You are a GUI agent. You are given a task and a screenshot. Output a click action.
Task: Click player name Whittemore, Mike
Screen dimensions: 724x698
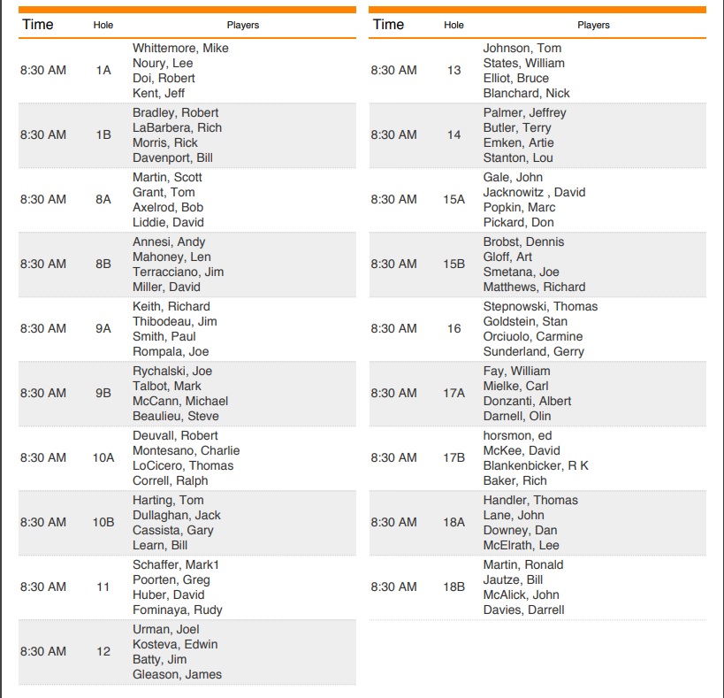pyautogui.click(x=180, y=48)
